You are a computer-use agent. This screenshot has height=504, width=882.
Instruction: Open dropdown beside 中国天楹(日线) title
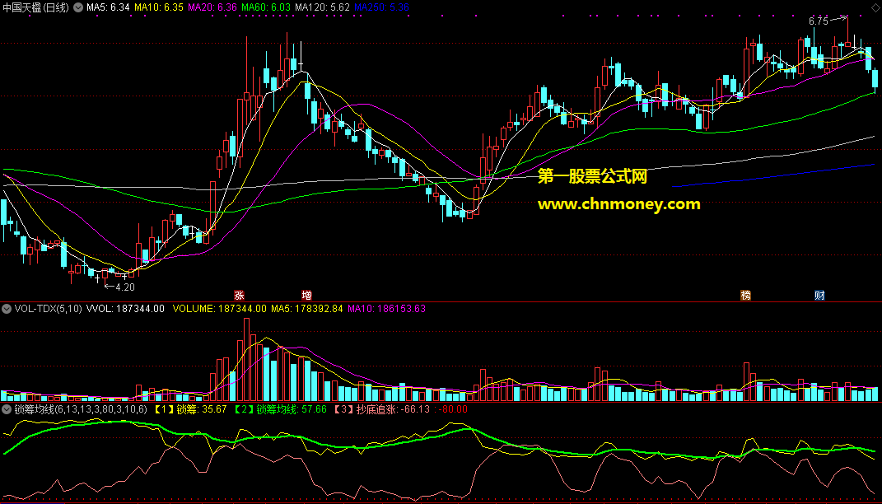78,7
